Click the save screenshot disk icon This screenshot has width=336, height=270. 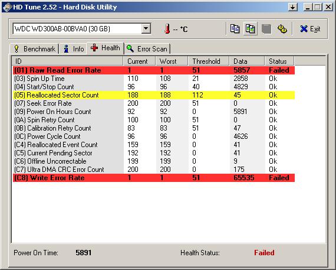coord(266,29)
